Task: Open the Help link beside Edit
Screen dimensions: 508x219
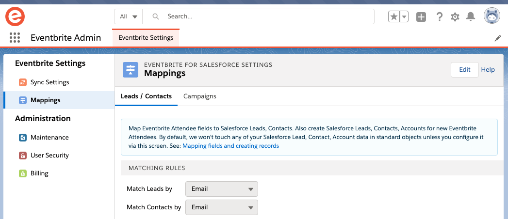Action: [488, 70]
